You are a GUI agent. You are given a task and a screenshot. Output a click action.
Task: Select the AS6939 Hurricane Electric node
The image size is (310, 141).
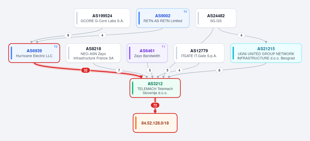coord(34,53)
